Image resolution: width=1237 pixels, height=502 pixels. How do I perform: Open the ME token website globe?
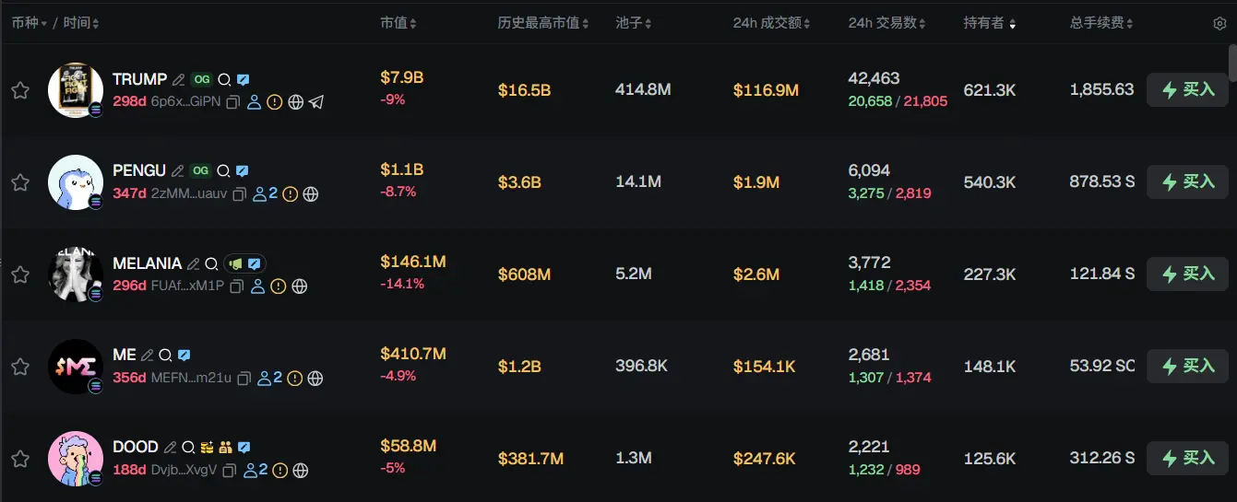[315, 379]
